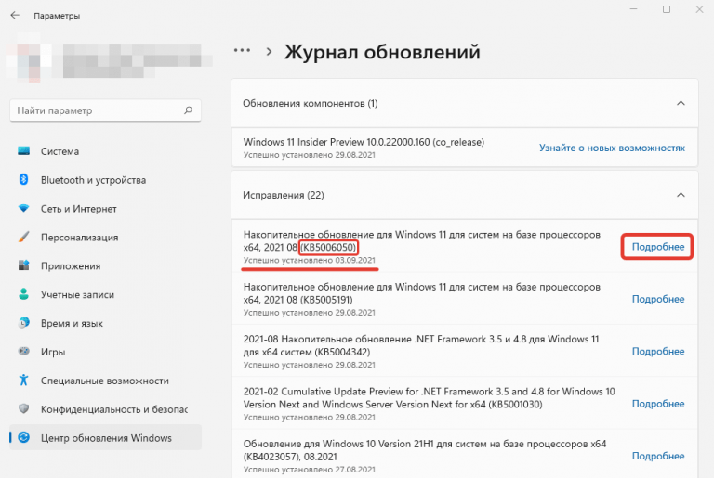Click the Приложения apps icon
Viewport: 714px width, 478px height.
23,265
